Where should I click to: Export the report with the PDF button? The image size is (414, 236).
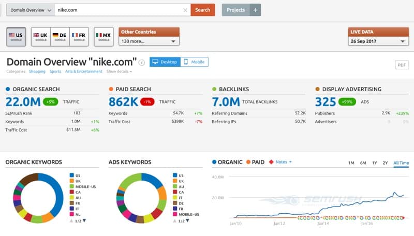[x=402, y=65]
